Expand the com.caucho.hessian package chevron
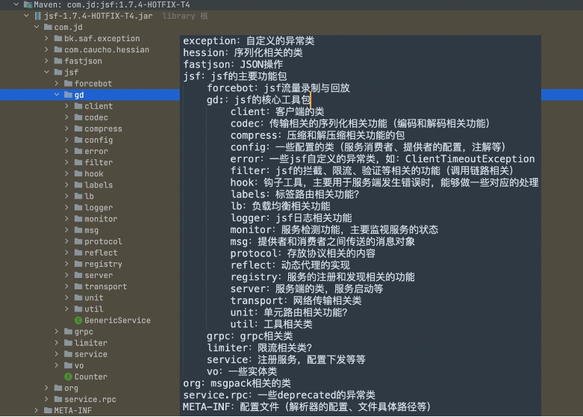 tap(46, 49)
